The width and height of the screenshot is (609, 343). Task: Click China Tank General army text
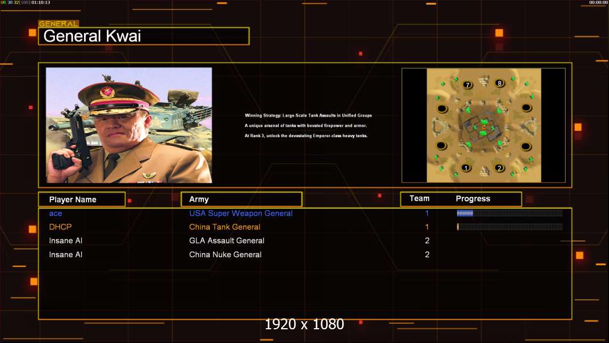tap(225, 227)
